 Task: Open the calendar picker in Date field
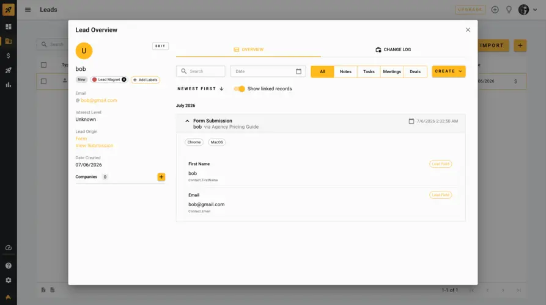[x=298, y=71]
